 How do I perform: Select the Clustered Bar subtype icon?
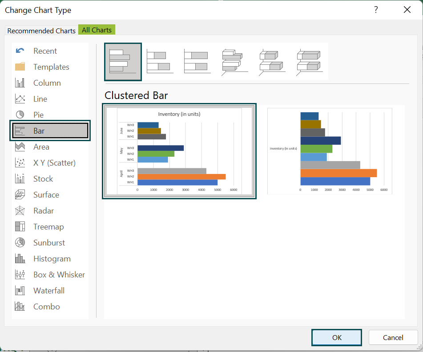123,62
